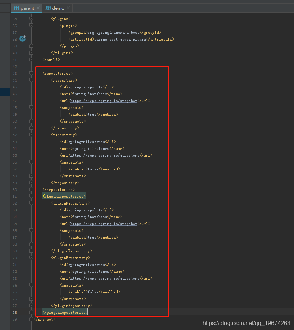The image size is (294, 330).
Task: Click the closing project tag
Action: [45, 319]
